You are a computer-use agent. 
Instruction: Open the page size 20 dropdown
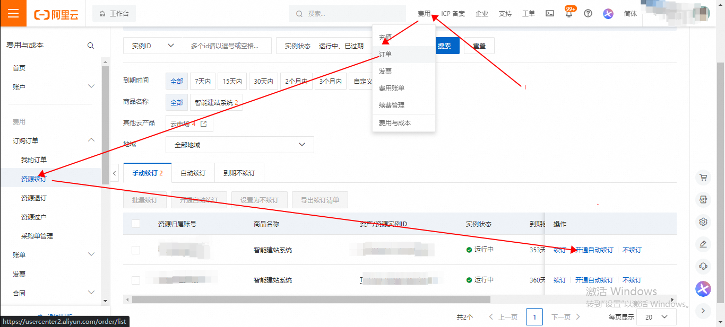pos(657,317)
